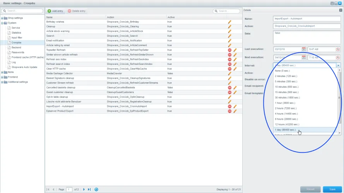The height and width of the screenshot is (193, 344).
Task: Choose 15 minutes (900 sec.) interval
Action: 305,92
